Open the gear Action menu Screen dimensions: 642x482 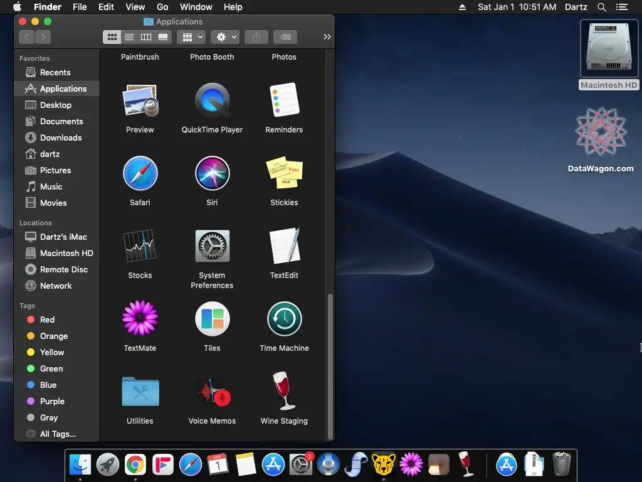pyautogui.click(x=225, y=37)
